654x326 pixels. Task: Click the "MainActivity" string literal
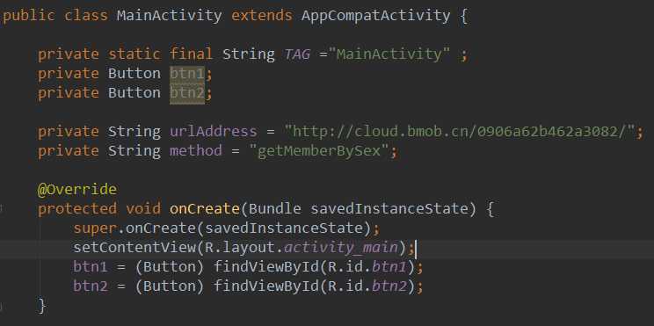click(x=389, y=54)
